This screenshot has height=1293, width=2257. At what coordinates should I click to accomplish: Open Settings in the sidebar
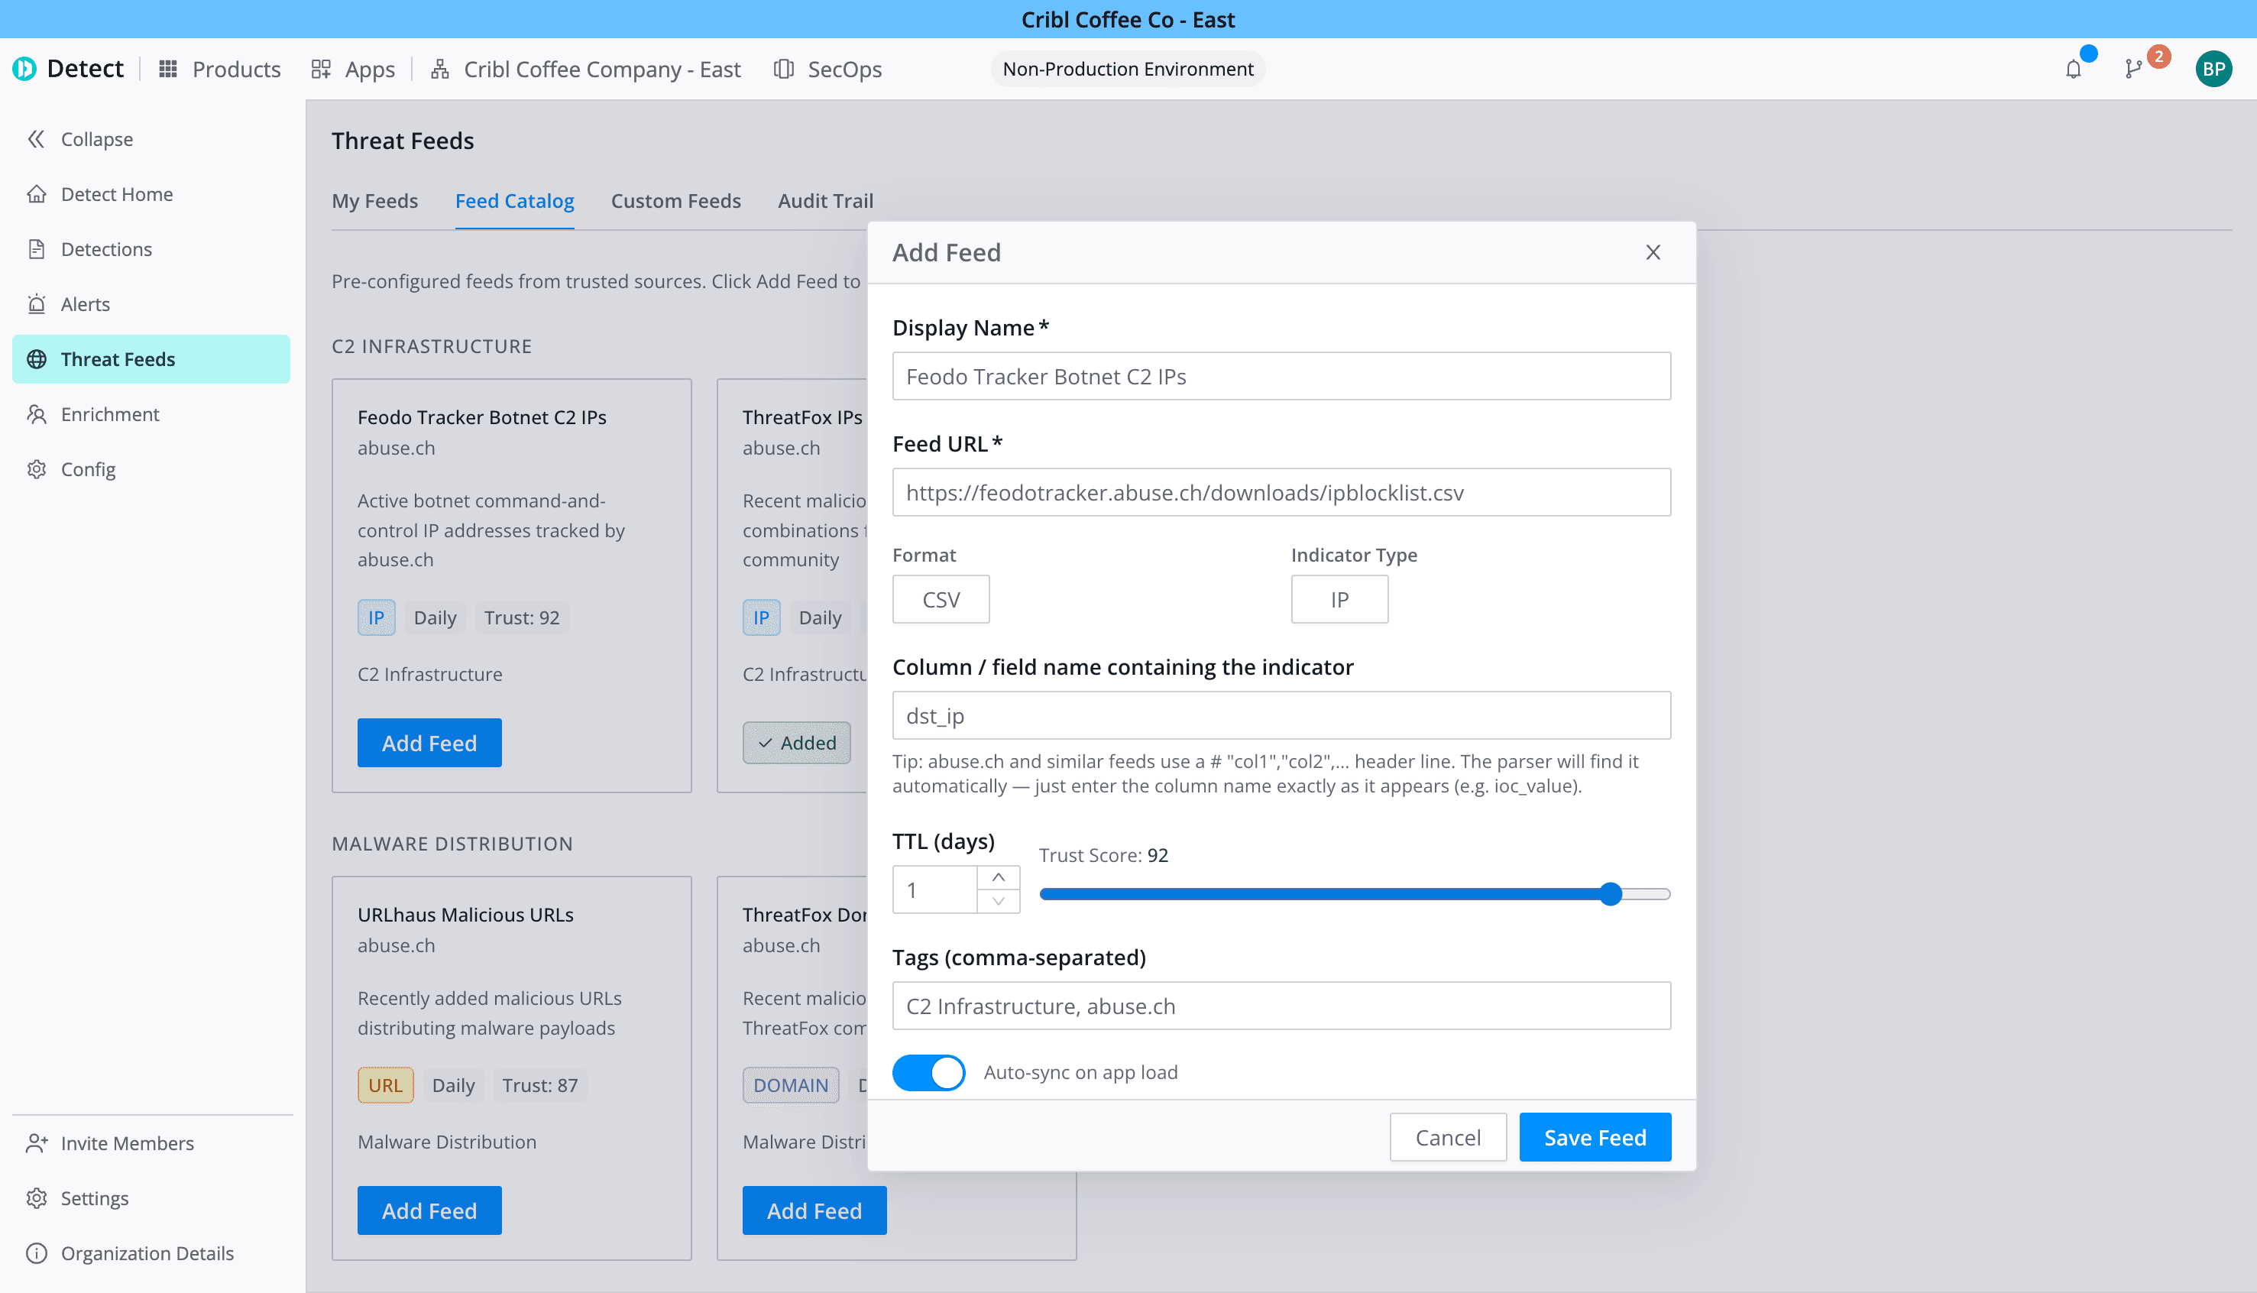151,1198
